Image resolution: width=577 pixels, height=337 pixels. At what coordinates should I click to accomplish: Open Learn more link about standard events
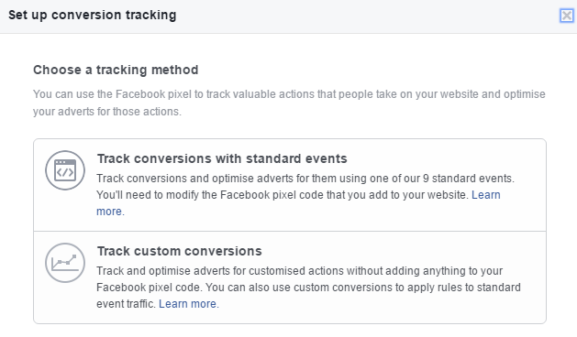[486, 195]
